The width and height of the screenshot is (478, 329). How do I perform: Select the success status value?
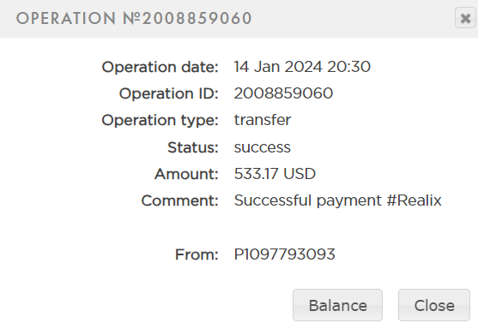coord(263,147)
